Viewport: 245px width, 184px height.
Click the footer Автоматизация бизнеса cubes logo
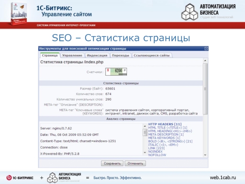52,178
